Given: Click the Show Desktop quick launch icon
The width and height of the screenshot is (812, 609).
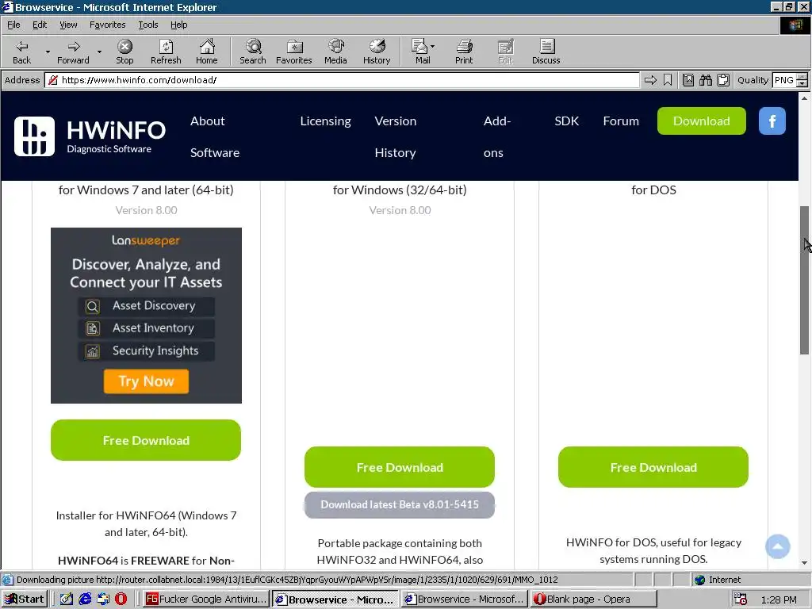Looking at the screenshot, I should click(x=67, y=599).
